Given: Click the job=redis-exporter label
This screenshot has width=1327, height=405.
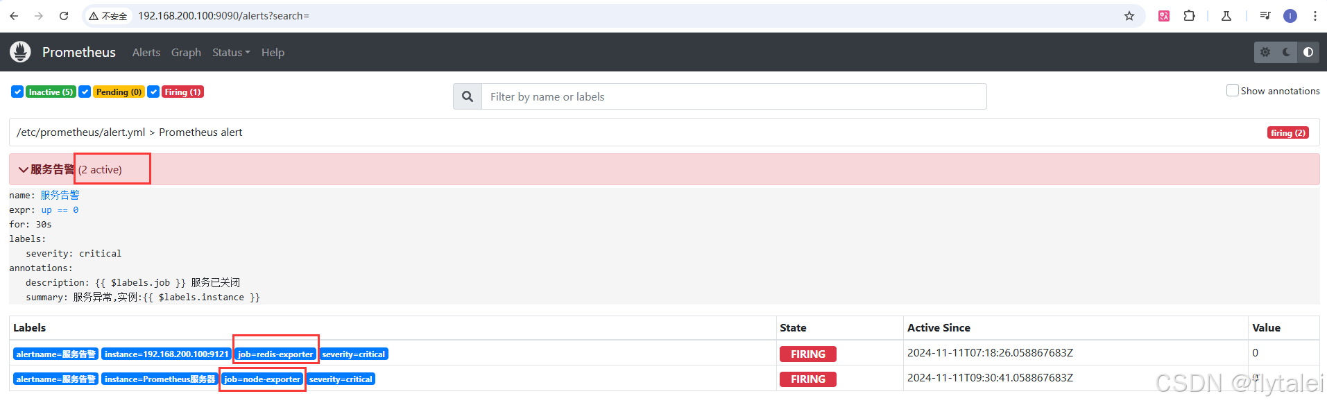Looking at the screenshot, I should (x=275, y=354).
